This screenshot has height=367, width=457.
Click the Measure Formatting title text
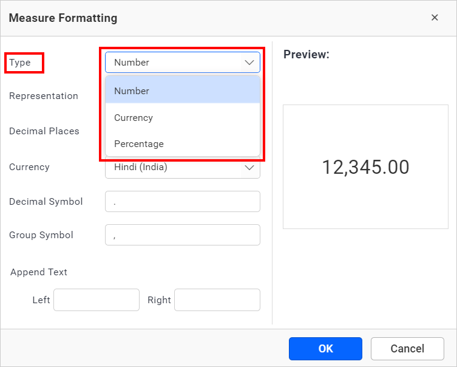point(63,18)
